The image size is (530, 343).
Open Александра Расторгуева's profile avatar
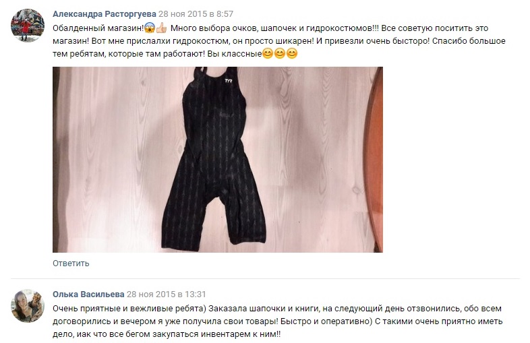click(x=28, y=26)
